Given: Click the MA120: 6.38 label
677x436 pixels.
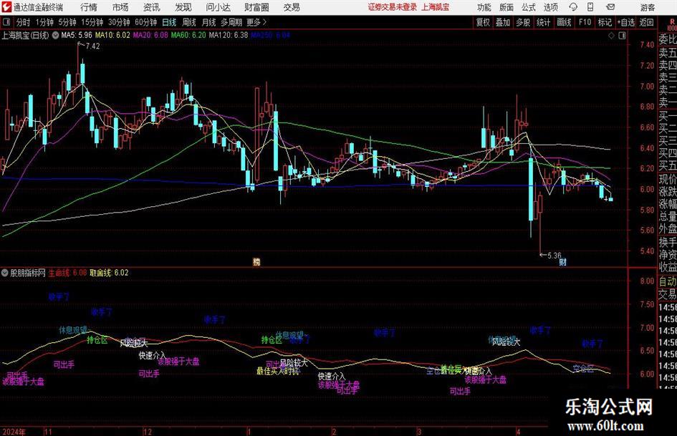Looking at the screenshot, I should 229,35.
